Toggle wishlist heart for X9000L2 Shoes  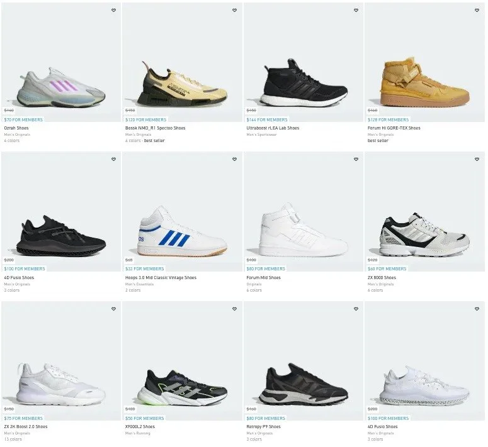point(235,309)
